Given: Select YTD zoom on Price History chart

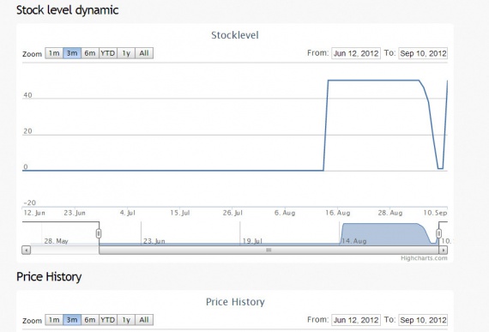Looking at the screenshot, I should click(x=108, y=320).
